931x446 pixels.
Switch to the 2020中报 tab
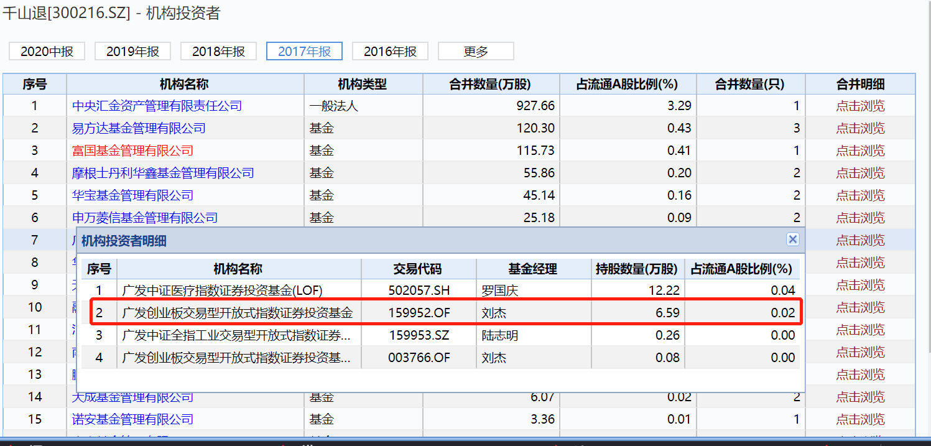click(x=47, y=52)
